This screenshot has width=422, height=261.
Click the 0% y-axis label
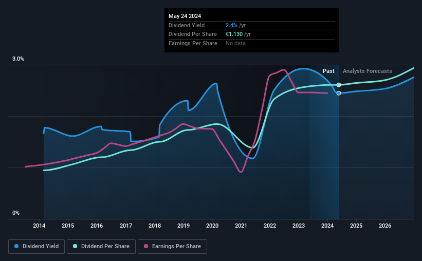[16, 213]
